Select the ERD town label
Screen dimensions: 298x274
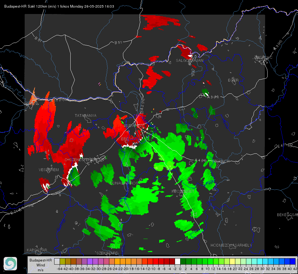[x=125, y=139]
